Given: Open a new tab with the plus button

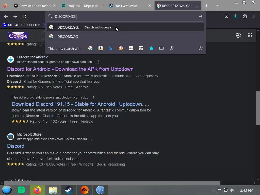Looking at the screenshot, I should (x=207, y=6).
